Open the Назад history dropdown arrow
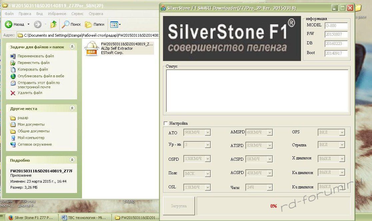372x221 pixels. (x=28, y=24)
